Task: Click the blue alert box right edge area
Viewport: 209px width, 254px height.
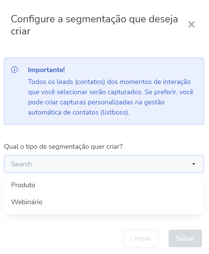Action: click(200, 91)
